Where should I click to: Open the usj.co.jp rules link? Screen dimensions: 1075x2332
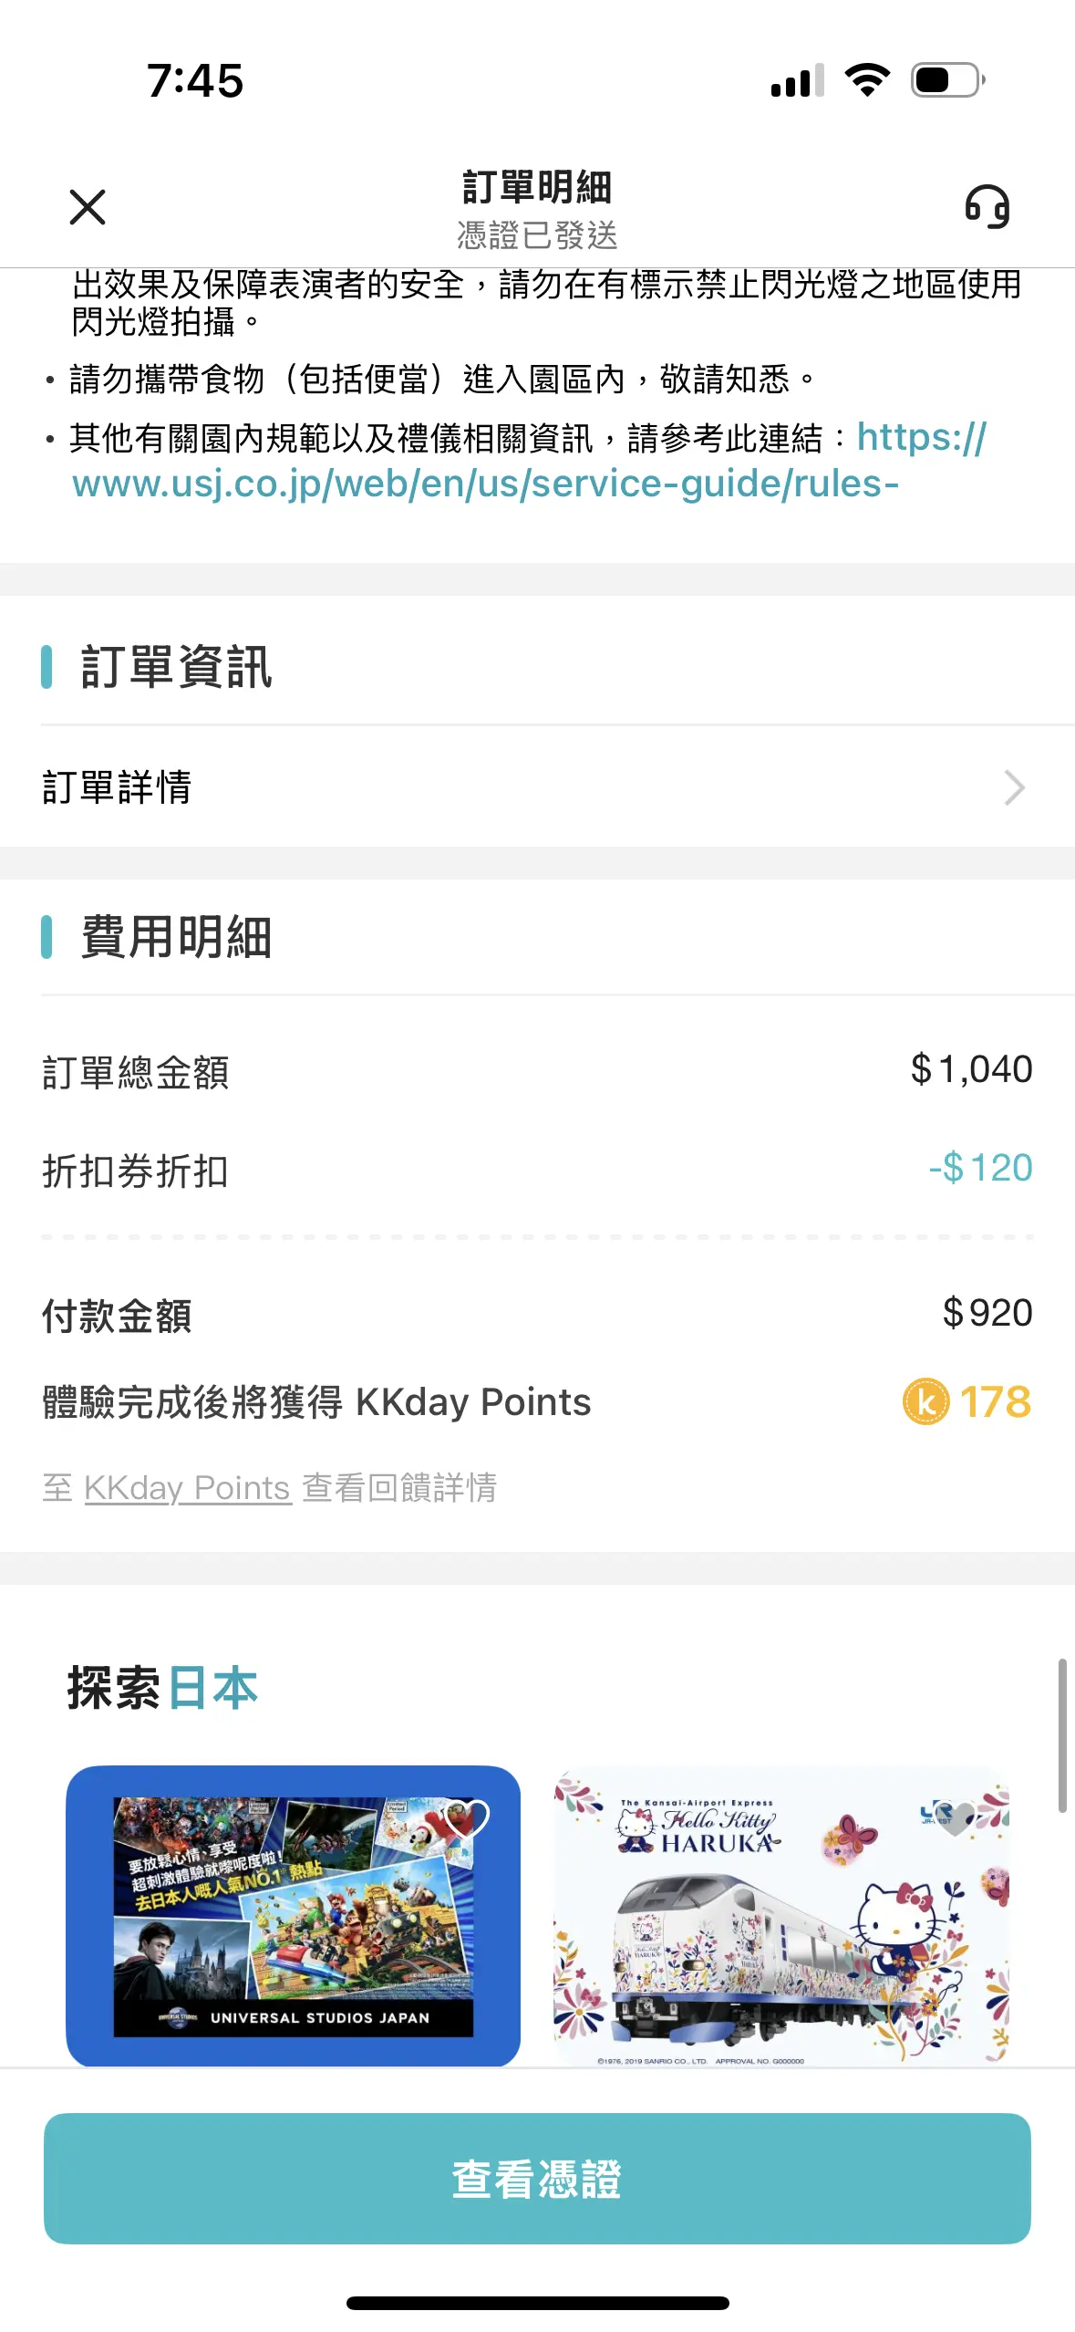[x=529, y=461]
